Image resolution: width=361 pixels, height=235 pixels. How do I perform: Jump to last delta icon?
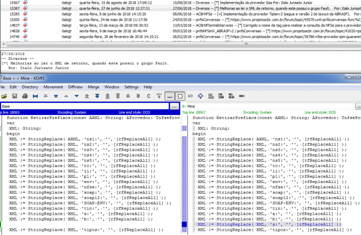tap(56, 96)
